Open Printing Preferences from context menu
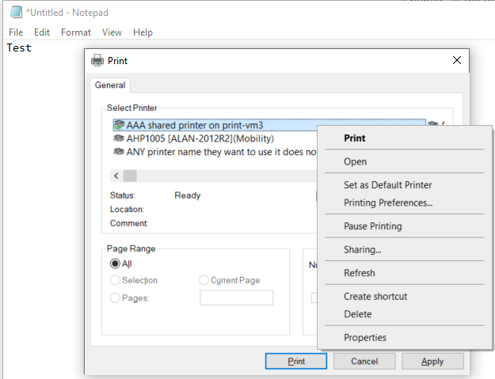The image size is (495, 379). click(x=405, y=203)
